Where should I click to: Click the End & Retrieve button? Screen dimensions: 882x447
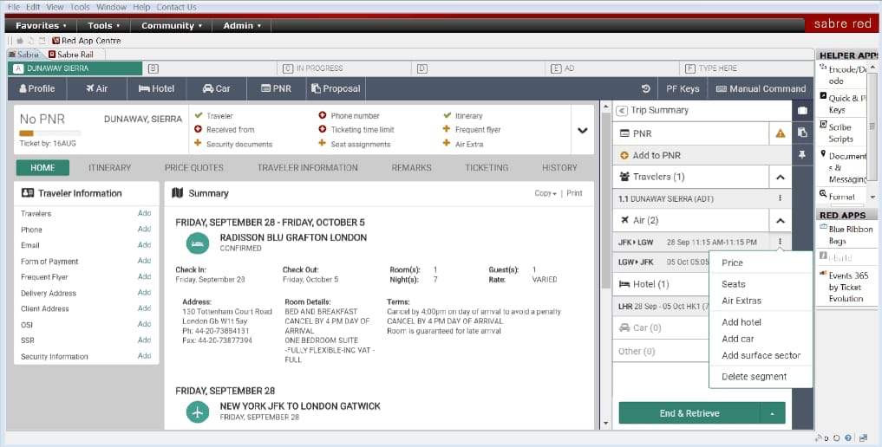[x=689, y=413]
